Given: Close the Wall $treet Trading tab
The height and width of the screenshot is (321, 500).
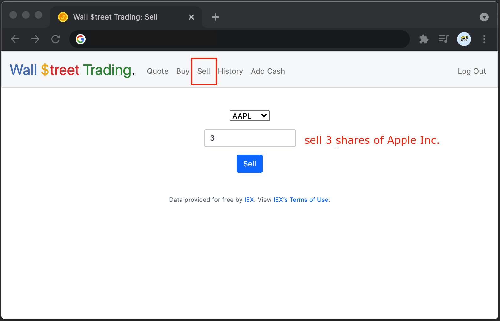Looking at the screenshot, I should point(191,17).
